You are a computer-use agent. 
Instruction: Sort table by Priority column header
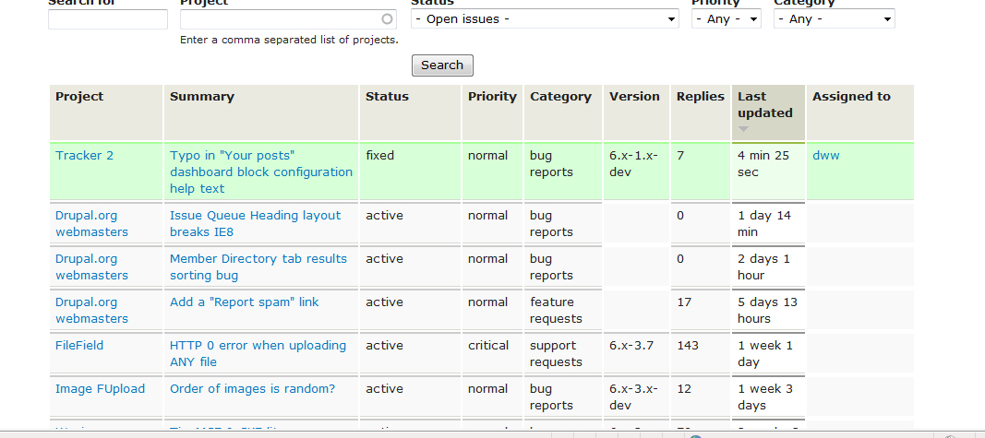(x=492, y=97)
